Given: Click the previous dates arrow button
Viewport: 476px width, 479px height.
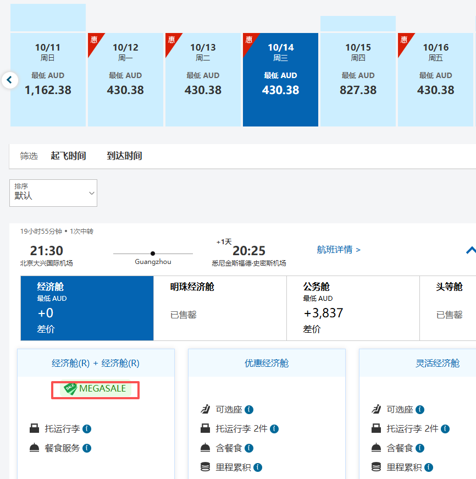Looking at the screenshot, I should [x=9, y=80].
